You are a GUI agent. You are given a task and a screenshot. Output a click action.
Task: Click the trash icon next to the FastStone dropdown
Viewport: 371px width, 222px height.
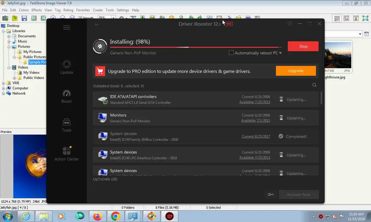367,34
